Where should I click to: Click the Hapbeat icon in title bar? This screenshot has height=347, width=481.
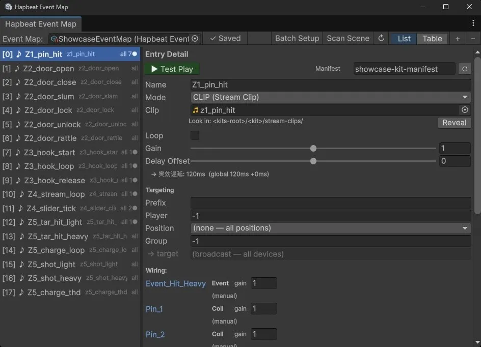8,7
